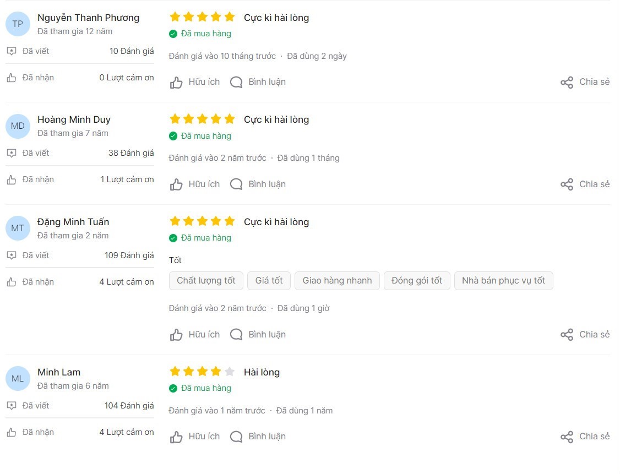Click ML avatar of Minh Lam
The height and width of the screenshot is (474, 620).
click(18, 378)
